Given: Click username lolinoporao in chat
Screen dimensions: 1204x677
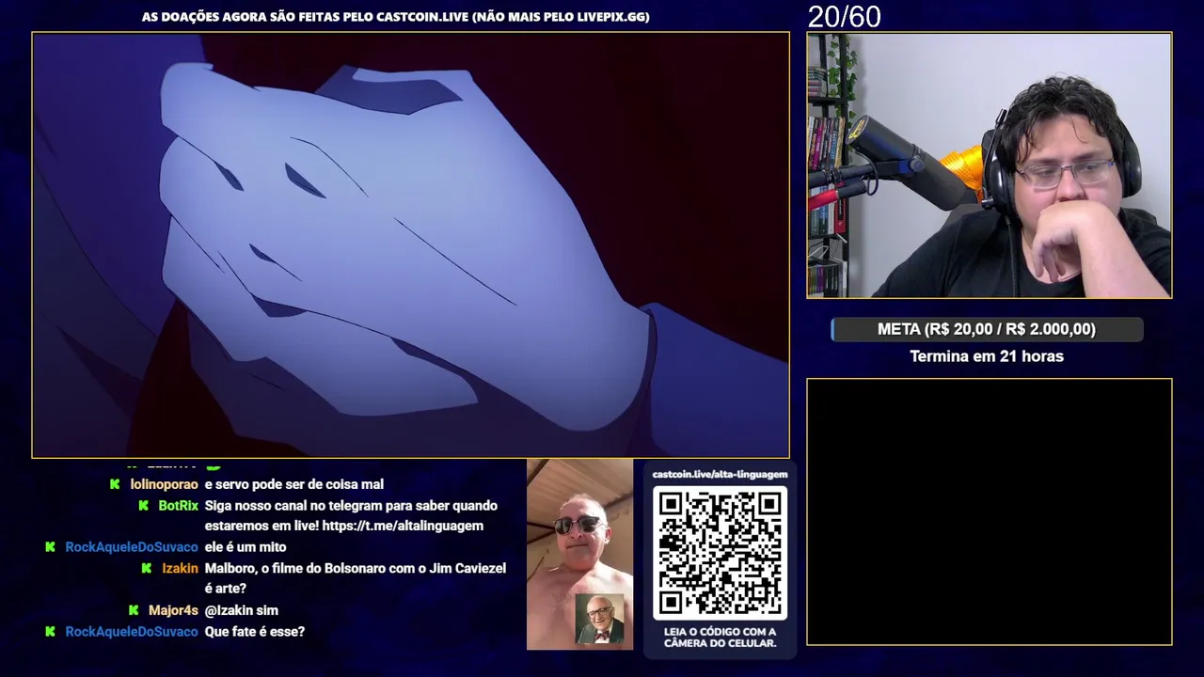Looking at the screenshot, I should (164, 484).
